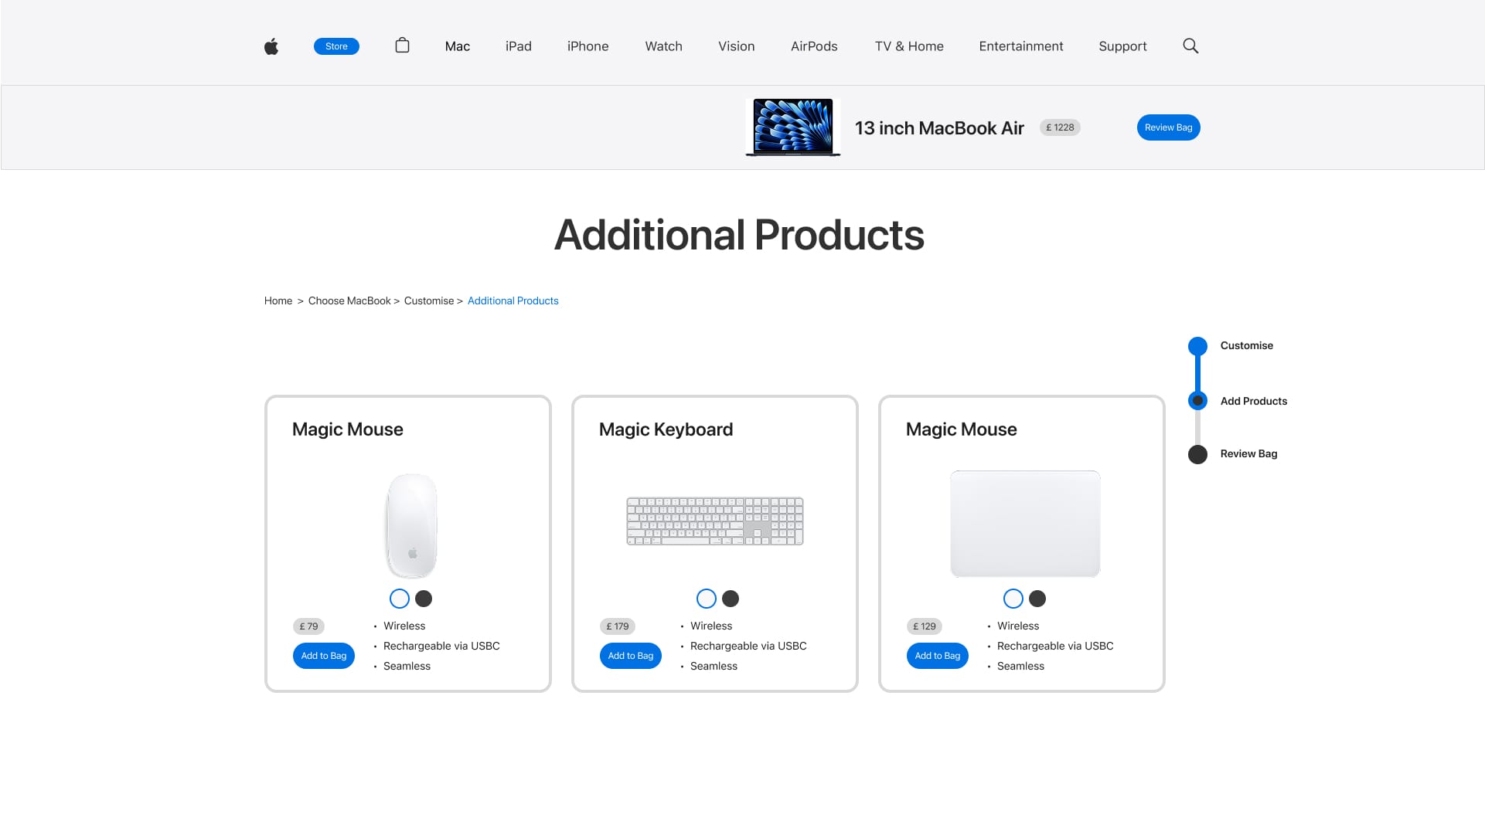The height and width of the screenshot is (835, 1485).
Task: Click the £ 1228 price badge
Action: pos(1060,127)
